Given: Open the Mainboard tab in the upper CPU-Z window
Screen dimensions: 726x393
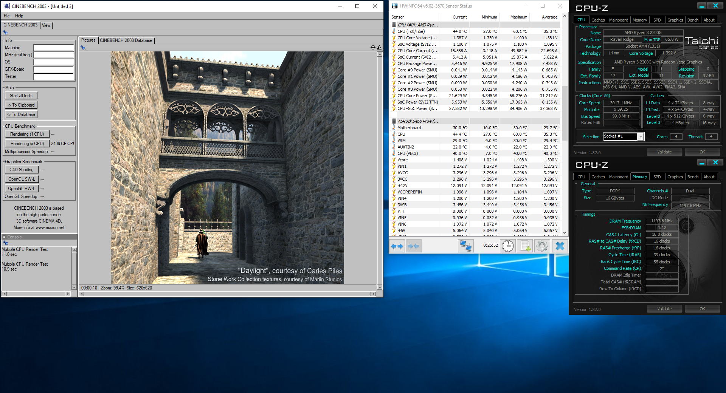Looking at the screenshot, I should click(619, 20).
